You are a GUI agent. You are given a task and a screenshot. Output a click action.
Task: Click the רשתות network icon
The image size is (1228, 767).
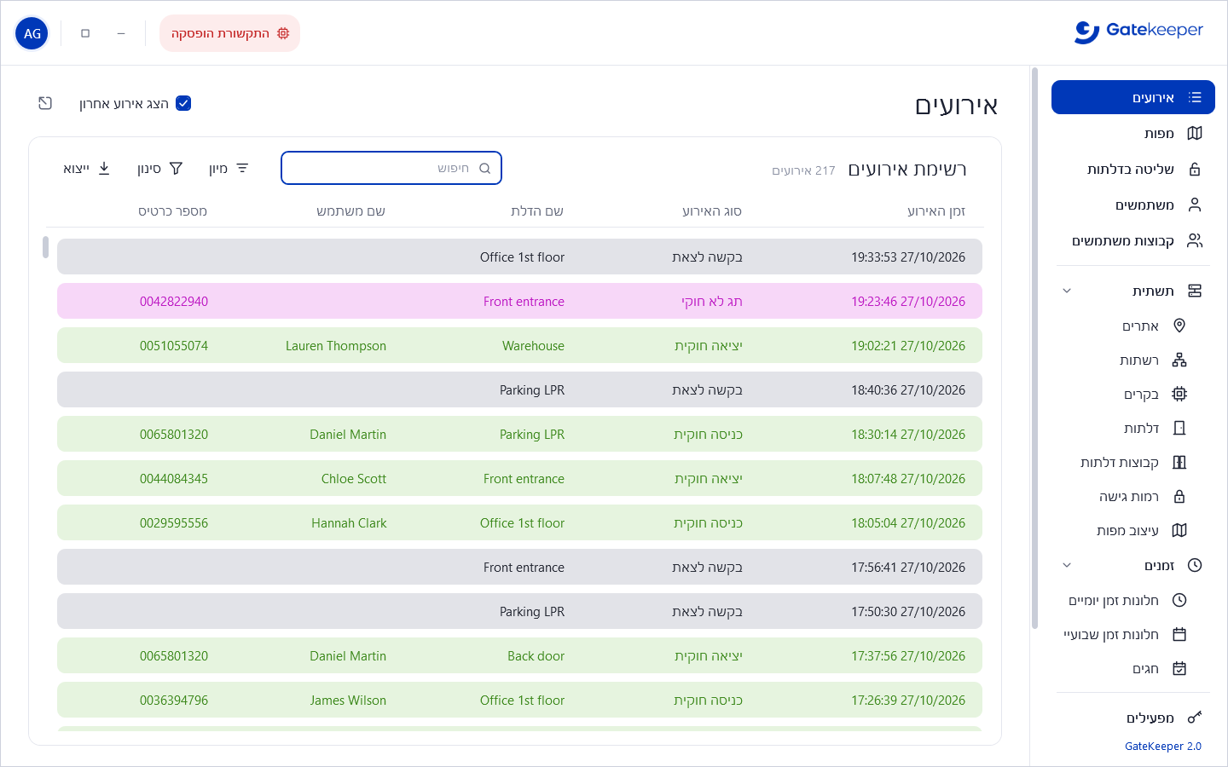coord(1179,360)
